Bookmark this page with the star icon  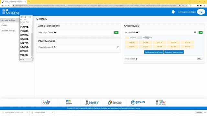[187, 6]
